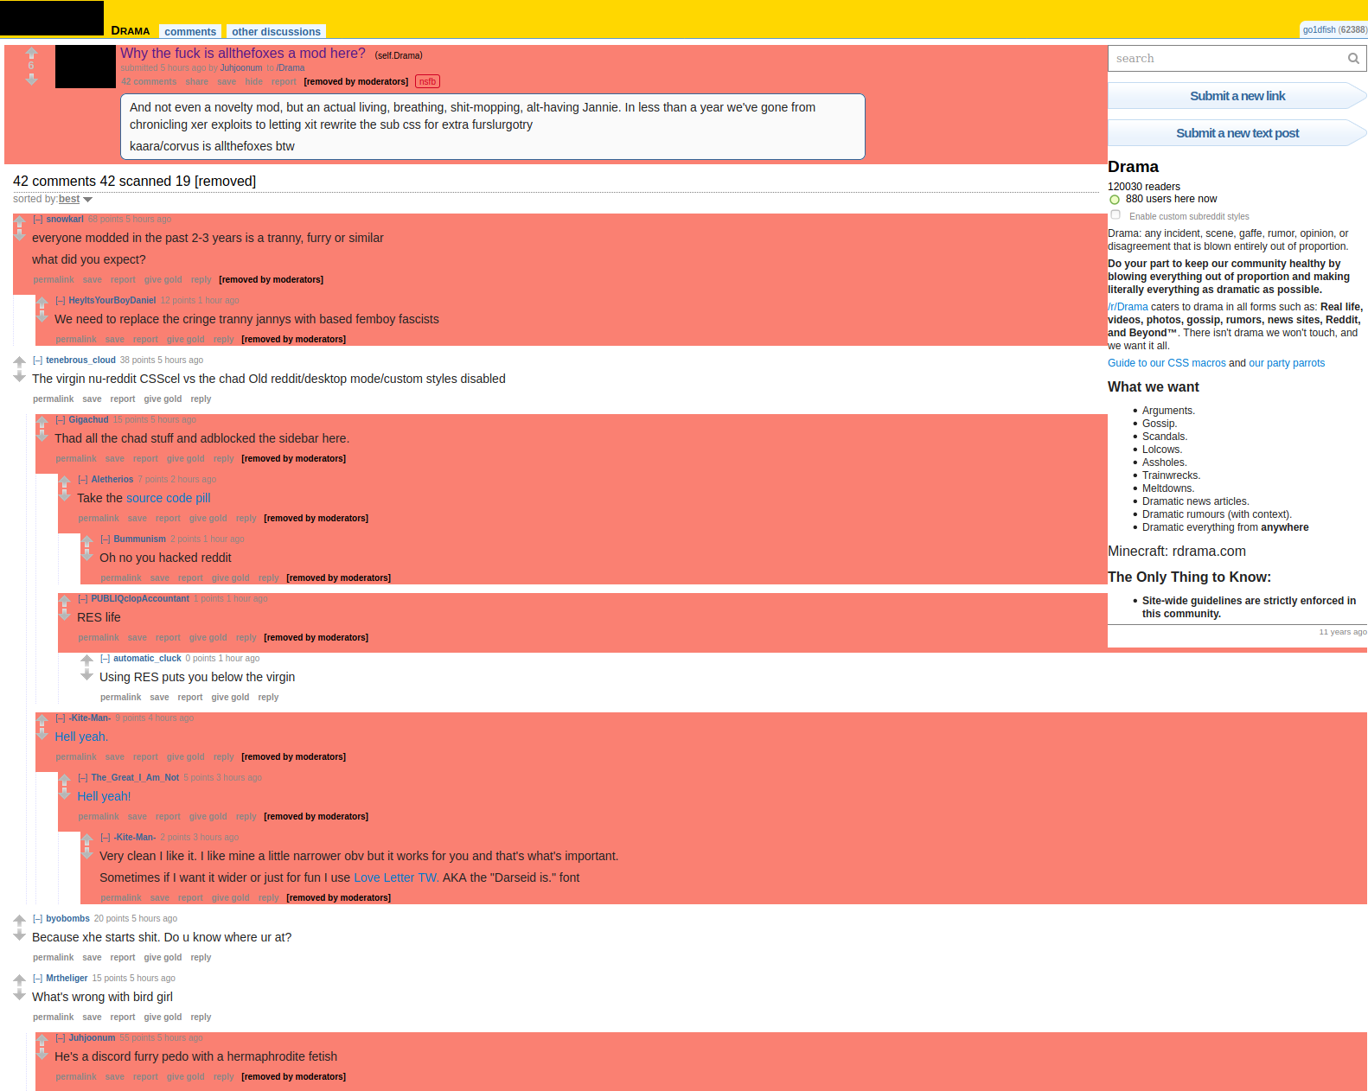Collapse snowkarl's comment thread

click(x=38, y=220)
